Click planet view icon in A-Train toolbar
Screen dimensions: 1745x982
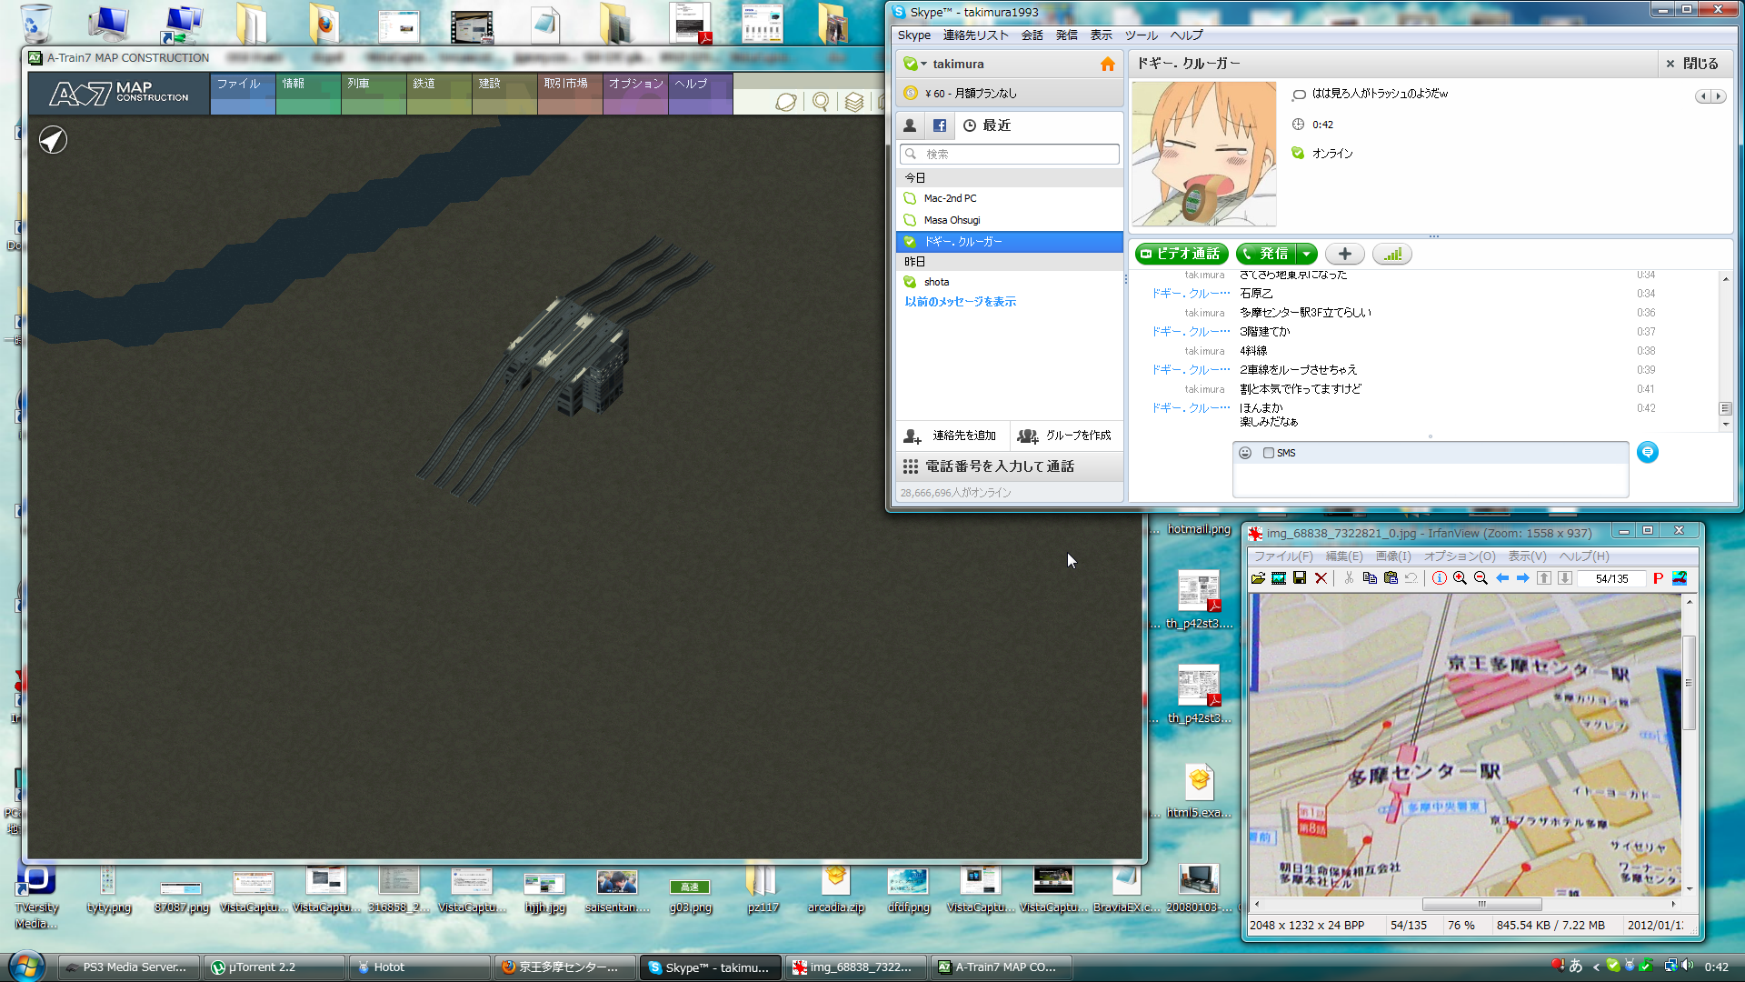[x=786, y=102]
